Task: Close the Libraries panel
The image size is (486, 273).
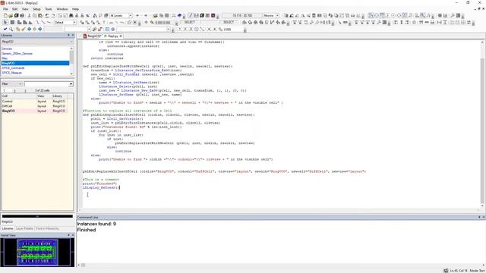Action: click(x=73, y=36)
